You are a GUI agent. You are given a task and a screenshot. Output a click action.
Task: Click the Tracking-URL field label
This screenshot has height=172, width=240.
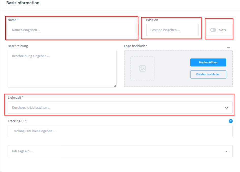coord(18,121)
